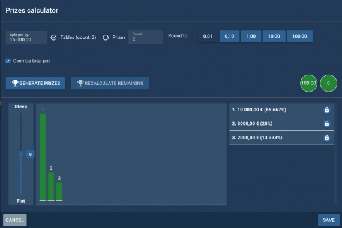Viewport: 342px width, 228px height.
Task: Toggle lock icon for third prize 2000,00 €
Action: 326,138
